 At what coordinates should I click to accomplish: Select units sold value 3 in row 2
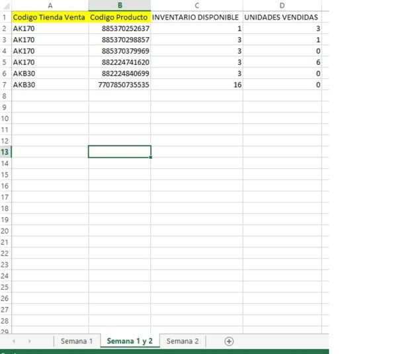point(282,28)
